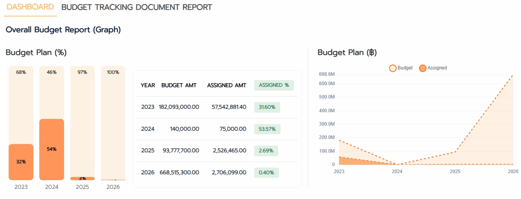This screenshot has width=521, height=199.
Task: Switch to the DASHBOARD tab
Action: 30,7
